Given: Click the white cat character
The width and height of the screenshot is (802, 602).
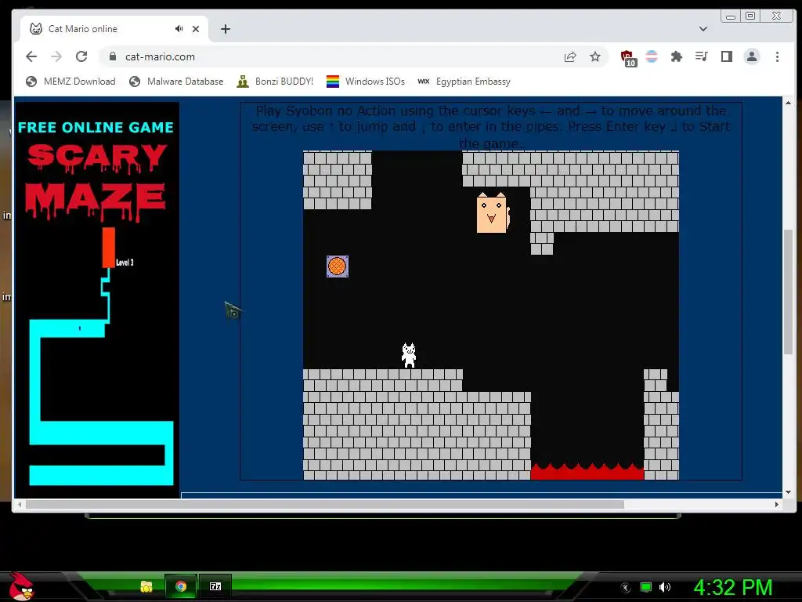Looking at the screenshot, I should click(x=409, y=355).
